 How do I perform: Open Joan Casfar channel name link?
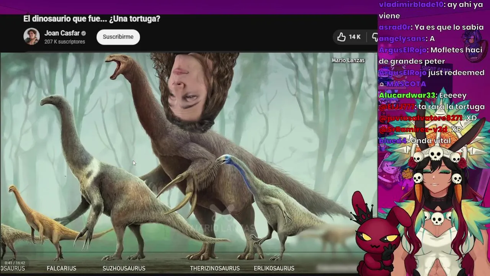(x=62, y=33)
